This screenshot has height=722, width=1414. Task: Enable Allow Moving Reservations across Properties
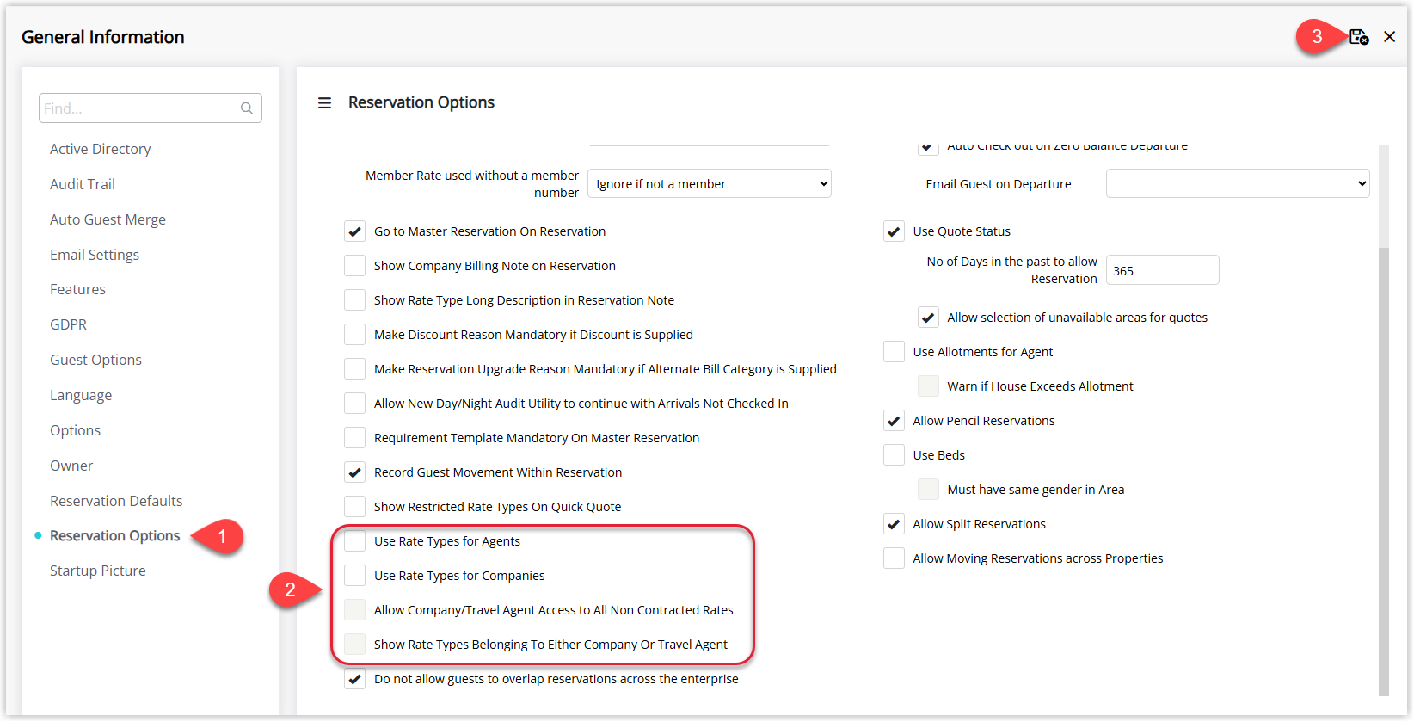[x=894, y=558]
